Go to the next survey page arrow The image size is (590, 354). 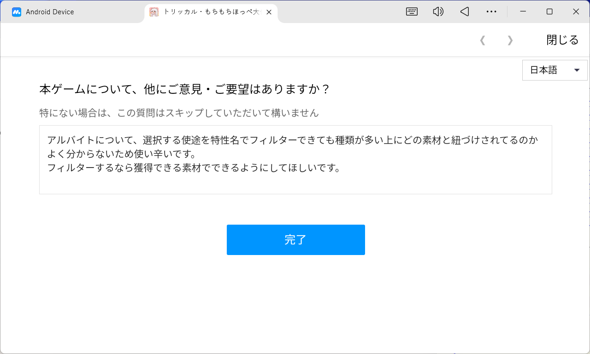[x=510, y=41]
